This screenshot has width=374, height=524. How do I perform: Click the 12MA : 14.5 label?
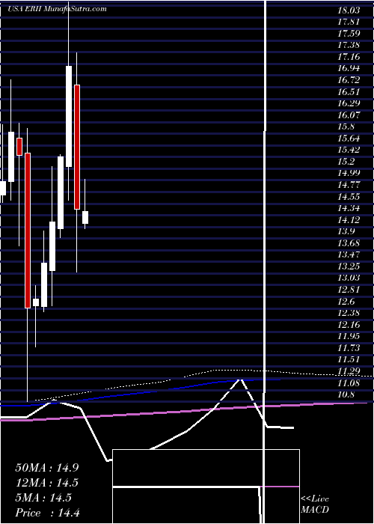(47, 483)
